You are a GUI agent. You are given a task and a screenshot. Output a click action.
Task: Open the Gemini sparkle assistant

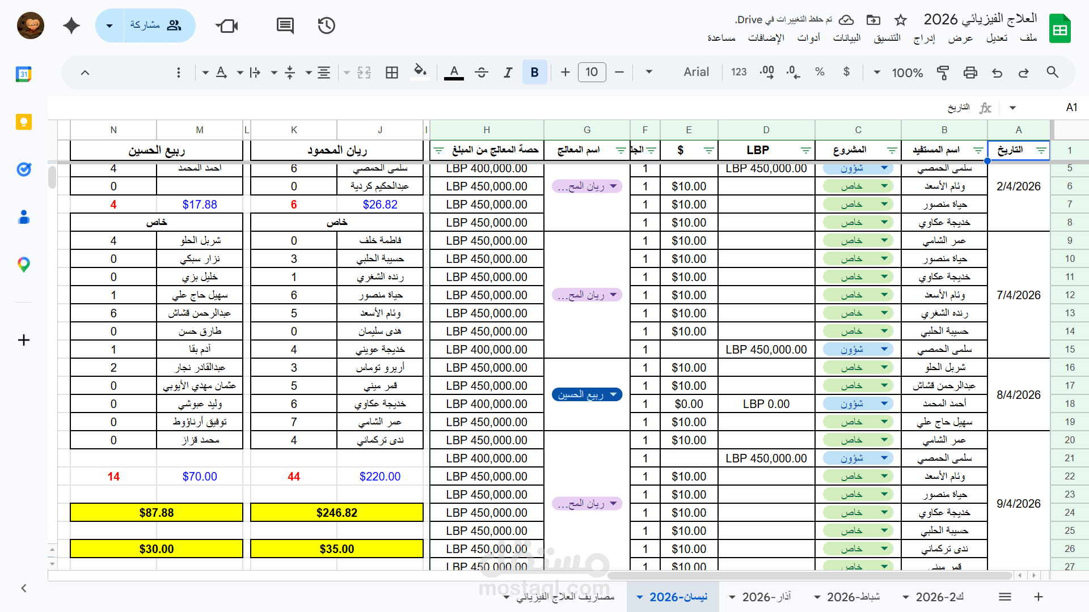pos(71,25)
